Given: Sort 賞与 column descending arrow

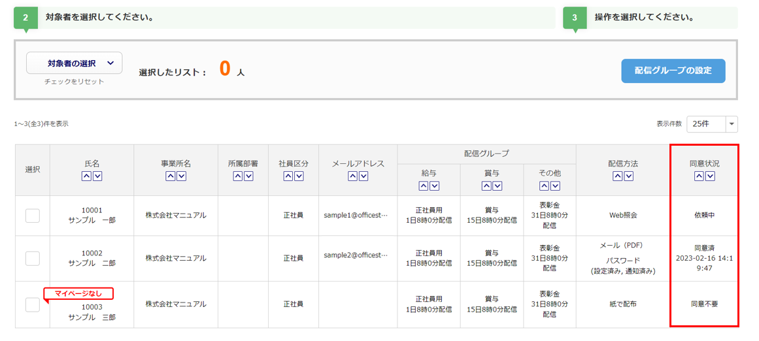Looking at the screenshot, I should (x=498, y=186).
